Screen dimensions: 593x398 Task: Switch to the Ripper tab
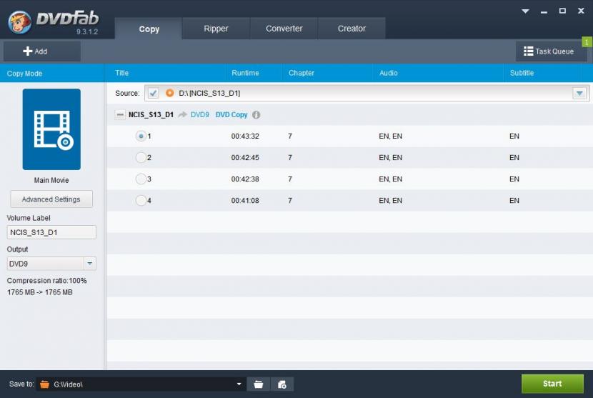coord(216,29)
